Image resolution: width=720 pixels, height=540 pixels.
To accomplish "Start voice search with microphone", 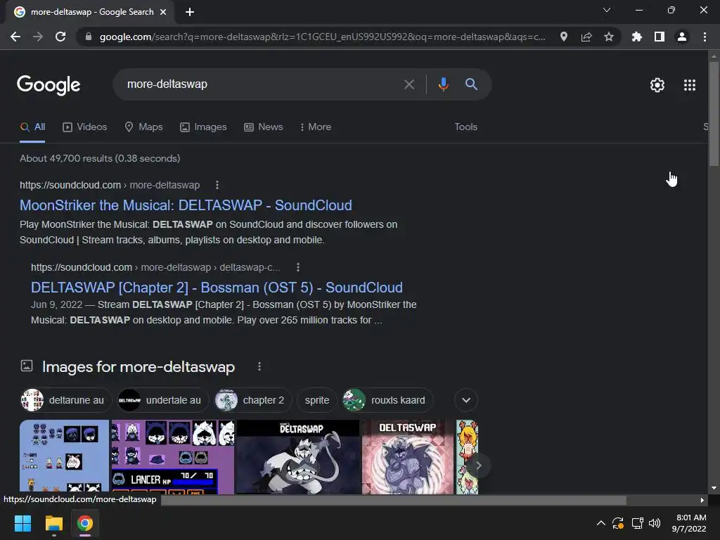I will 443,84.
